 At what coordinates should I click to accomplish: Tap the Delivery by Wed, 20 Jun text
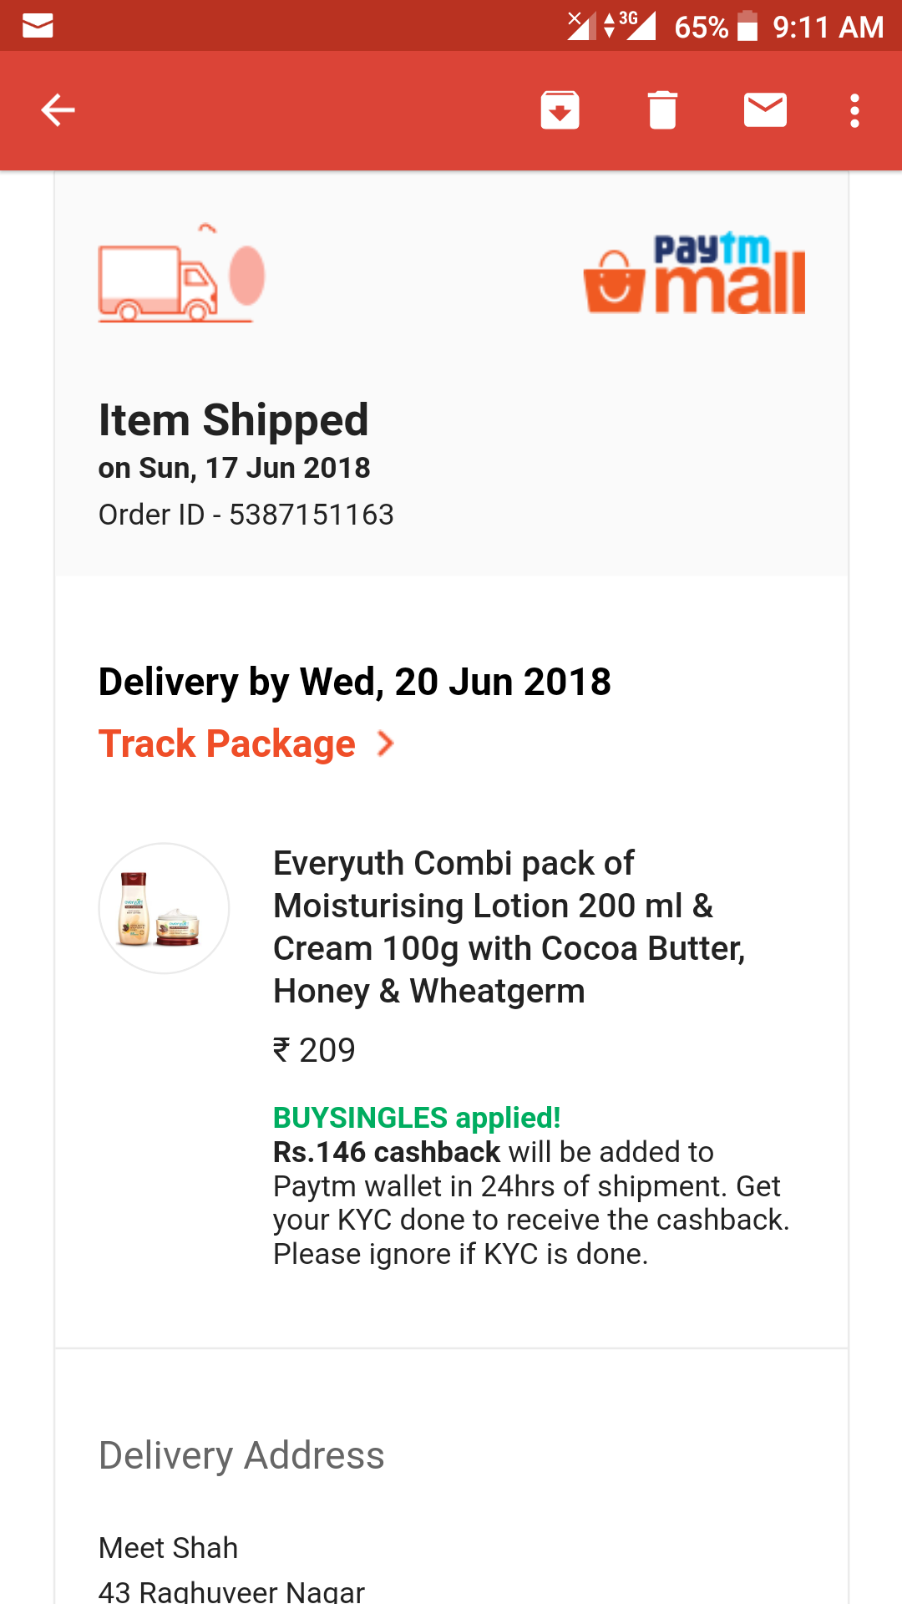tap(354, 682)
